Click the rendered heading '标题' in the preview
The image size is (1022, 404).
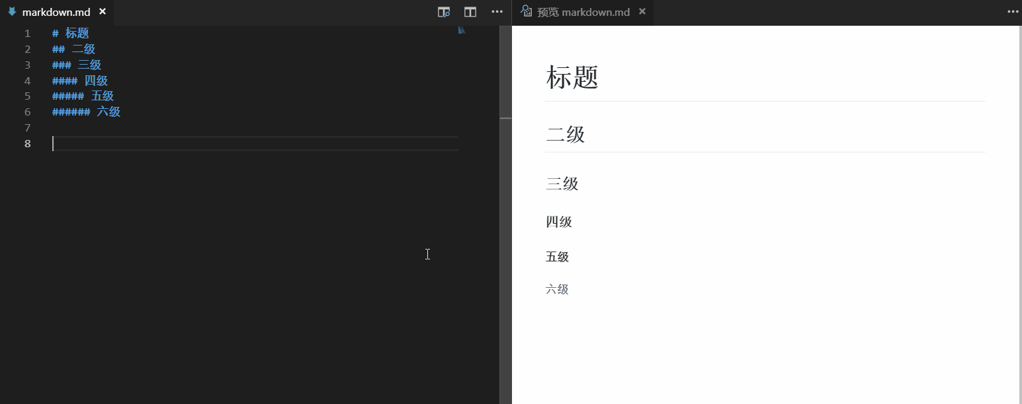[x=572, y=77]
